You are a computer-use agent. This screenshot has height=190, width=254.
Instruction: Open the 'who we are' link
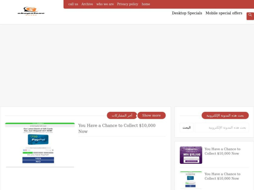(105, 4)
